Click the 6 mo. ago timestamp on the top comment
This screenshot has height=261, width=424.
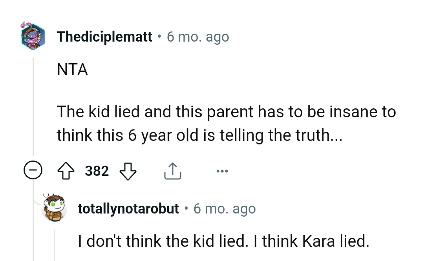(x=198, y=37)
